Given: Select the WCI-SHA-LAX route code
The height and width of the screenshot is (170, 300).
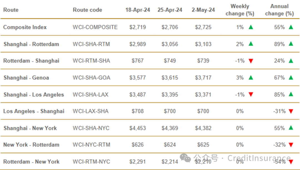Looking at the screenshot, I should tap(91, 95).
